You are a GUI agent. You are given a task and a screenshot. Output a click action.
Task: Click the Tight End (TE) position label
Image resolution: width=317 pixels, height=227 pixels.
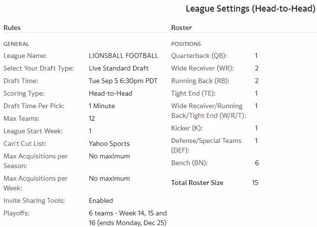point(193,94)
